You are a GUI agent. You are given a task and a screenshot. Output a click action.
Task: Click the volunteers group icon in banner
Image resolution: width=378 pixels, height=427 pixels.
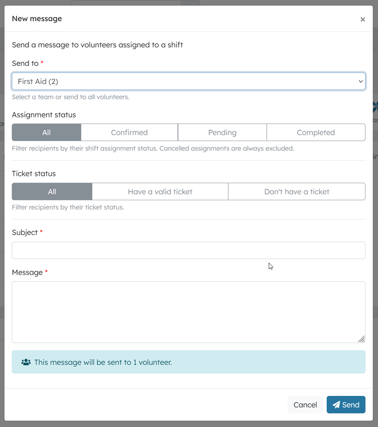pos(26,362)
